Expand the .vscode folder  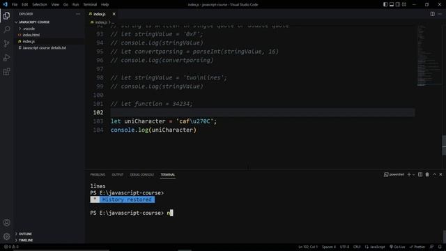coord(29,29)
